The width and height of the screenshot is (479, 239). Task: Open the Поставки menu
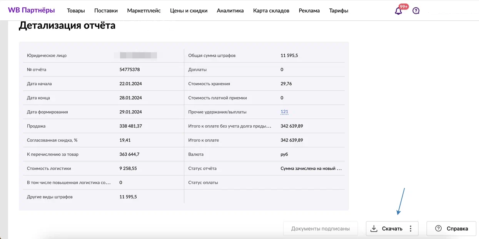(106, 11)
